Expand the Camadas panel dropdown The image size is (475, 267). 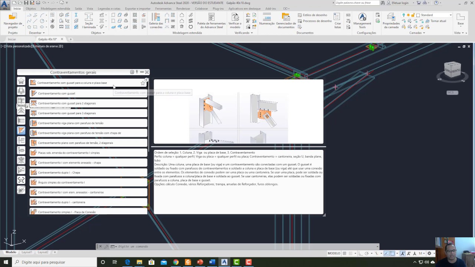click(x=417, y=33)
